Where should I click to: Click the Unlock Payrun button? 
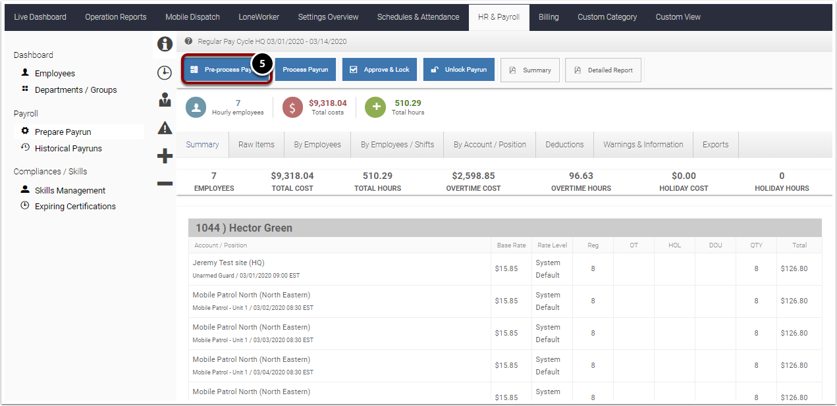458,68
